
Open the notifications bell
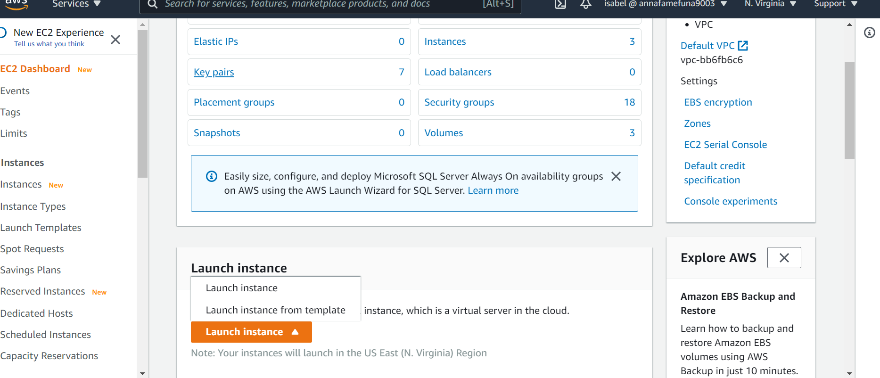585,4
